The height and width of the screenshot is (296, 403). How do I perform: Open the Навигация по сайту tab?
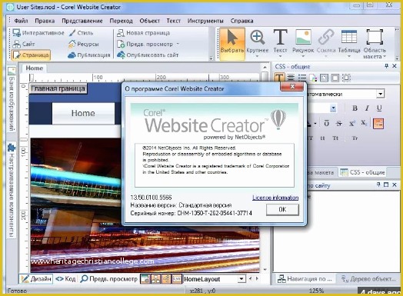pos(305,279)
